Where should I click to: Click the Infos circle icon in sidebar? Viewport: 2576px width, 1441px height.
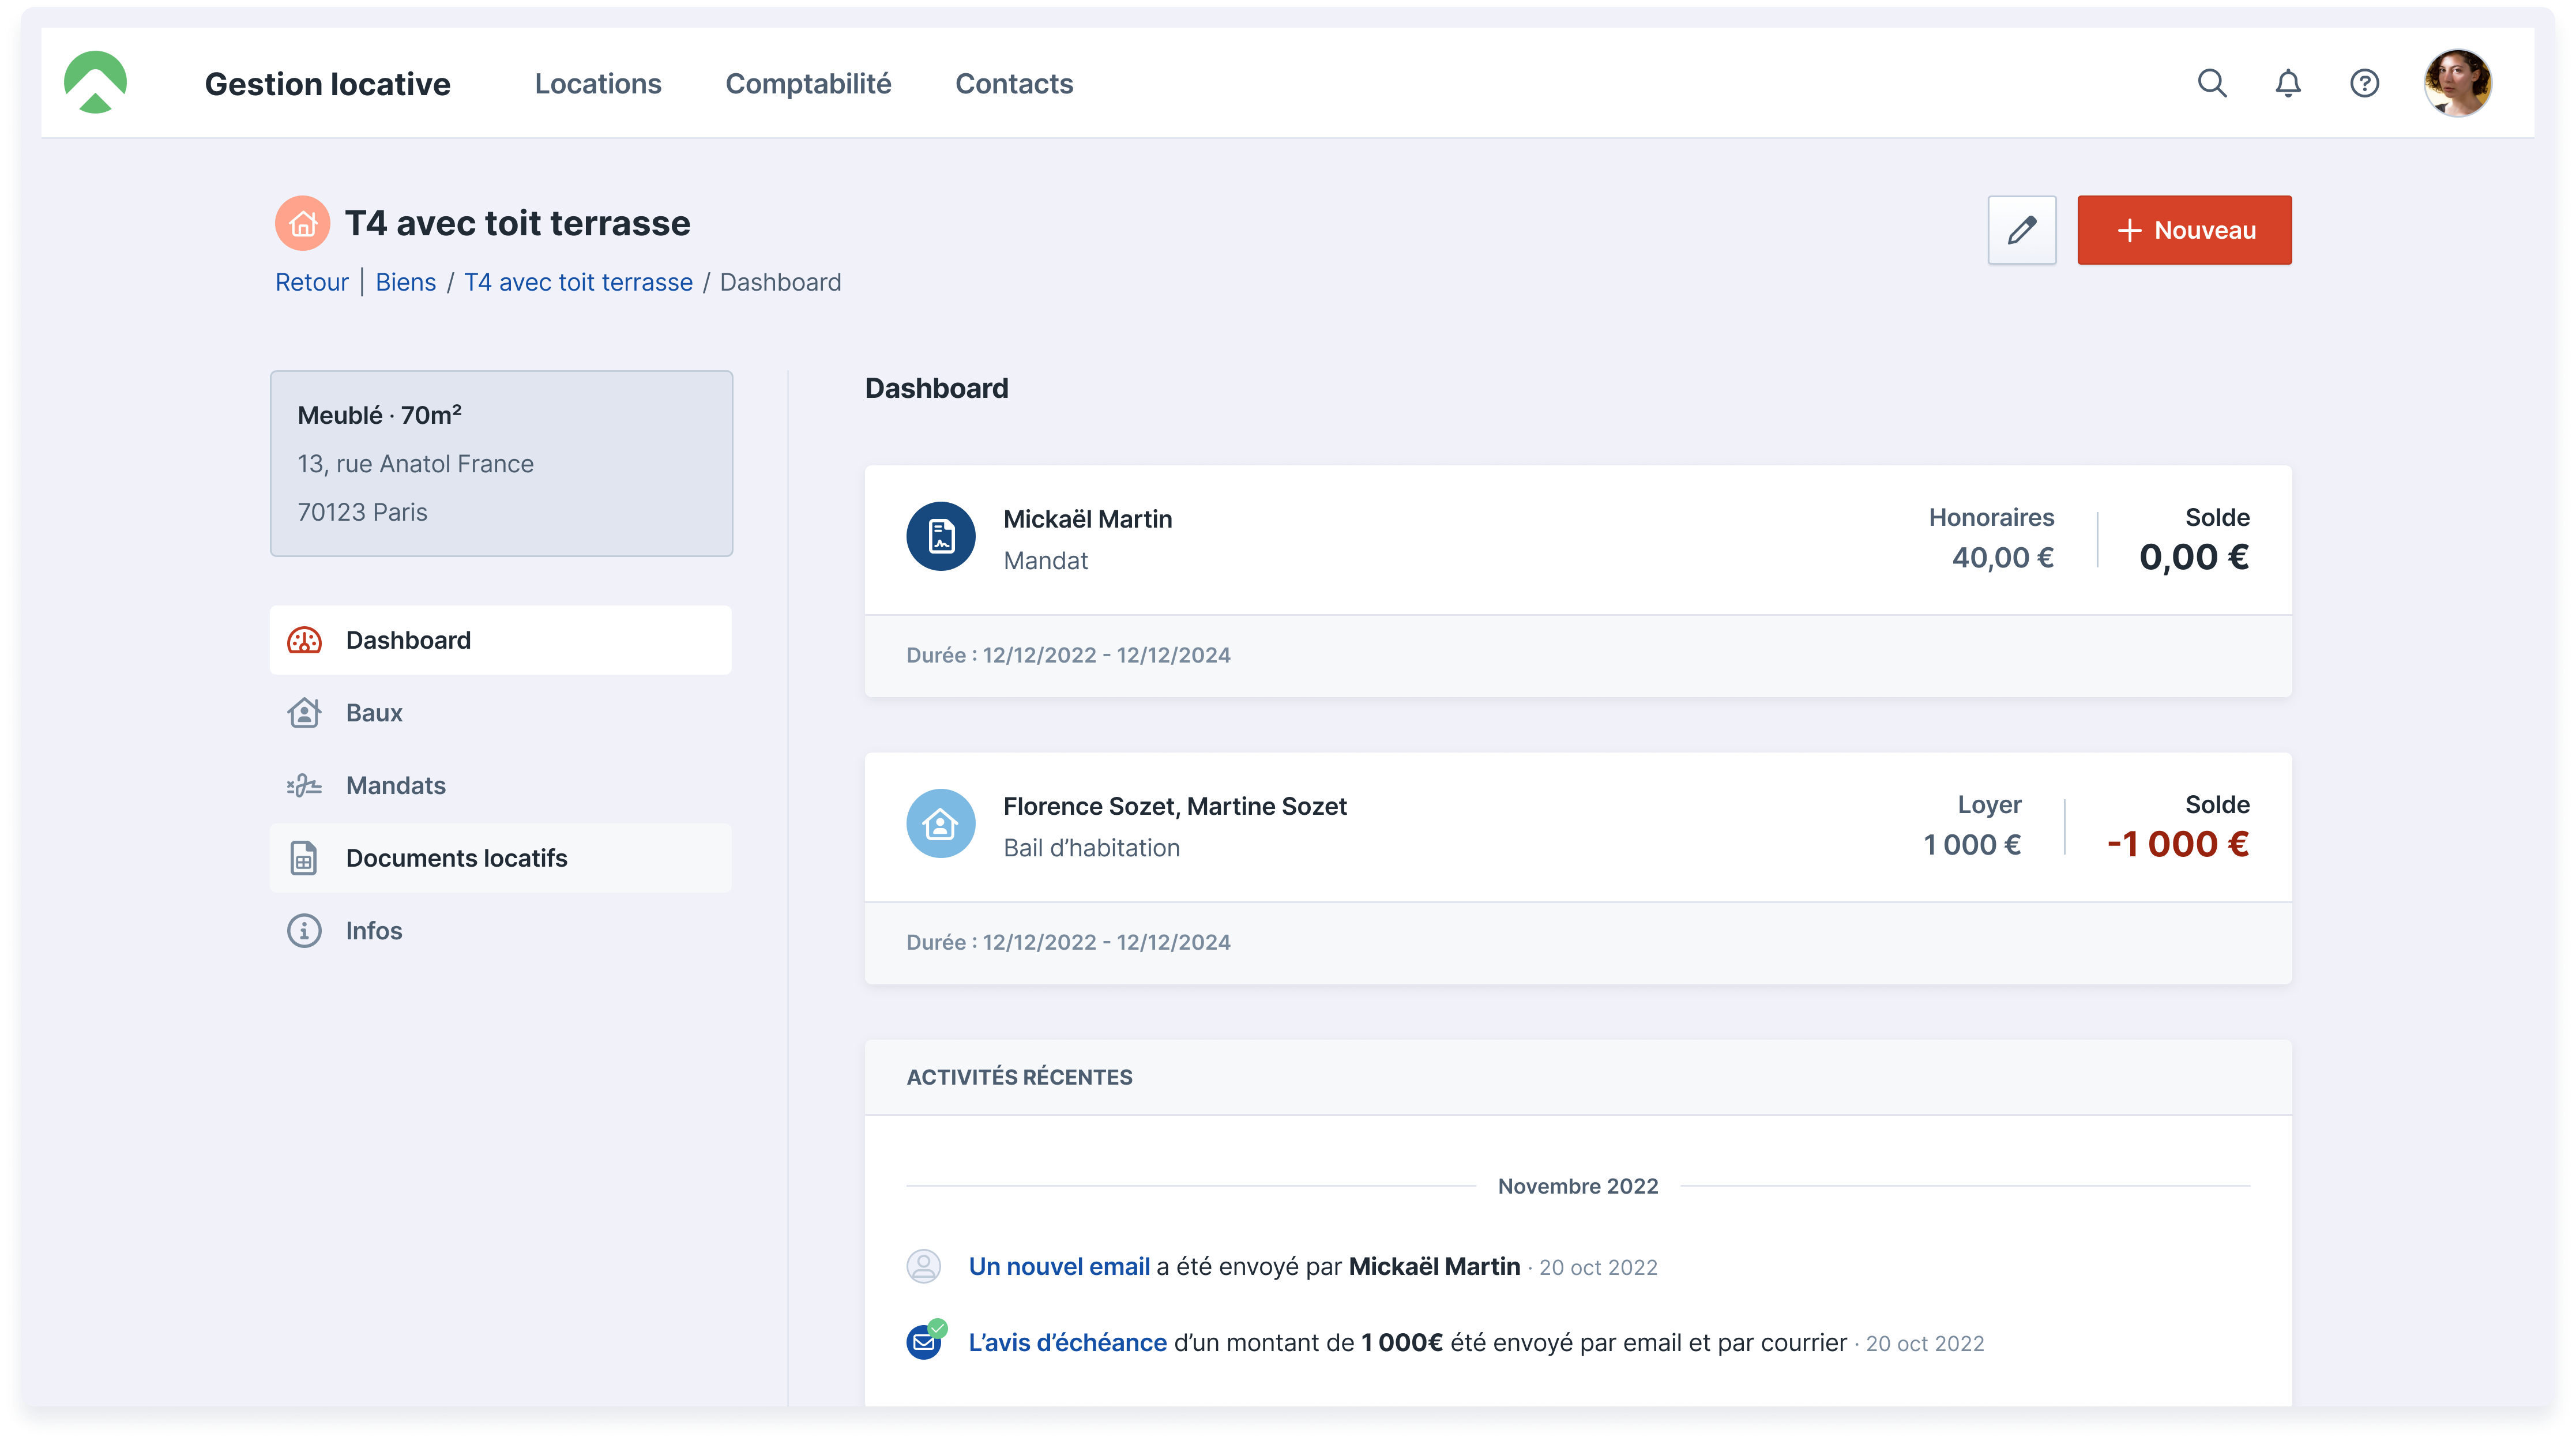pyautogui.click(x=304, y=931)
